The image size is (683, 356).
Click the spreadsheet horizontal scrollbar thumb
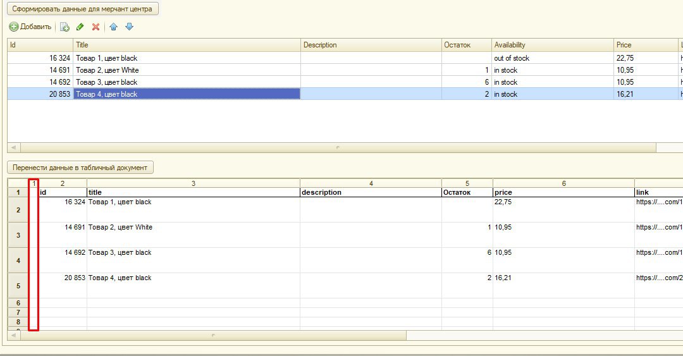(x=214, y=336)
